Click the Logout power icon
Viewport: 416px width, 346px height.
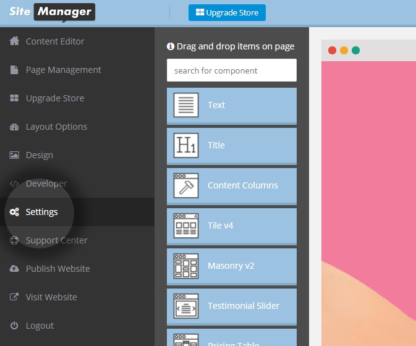click(14, 326)
